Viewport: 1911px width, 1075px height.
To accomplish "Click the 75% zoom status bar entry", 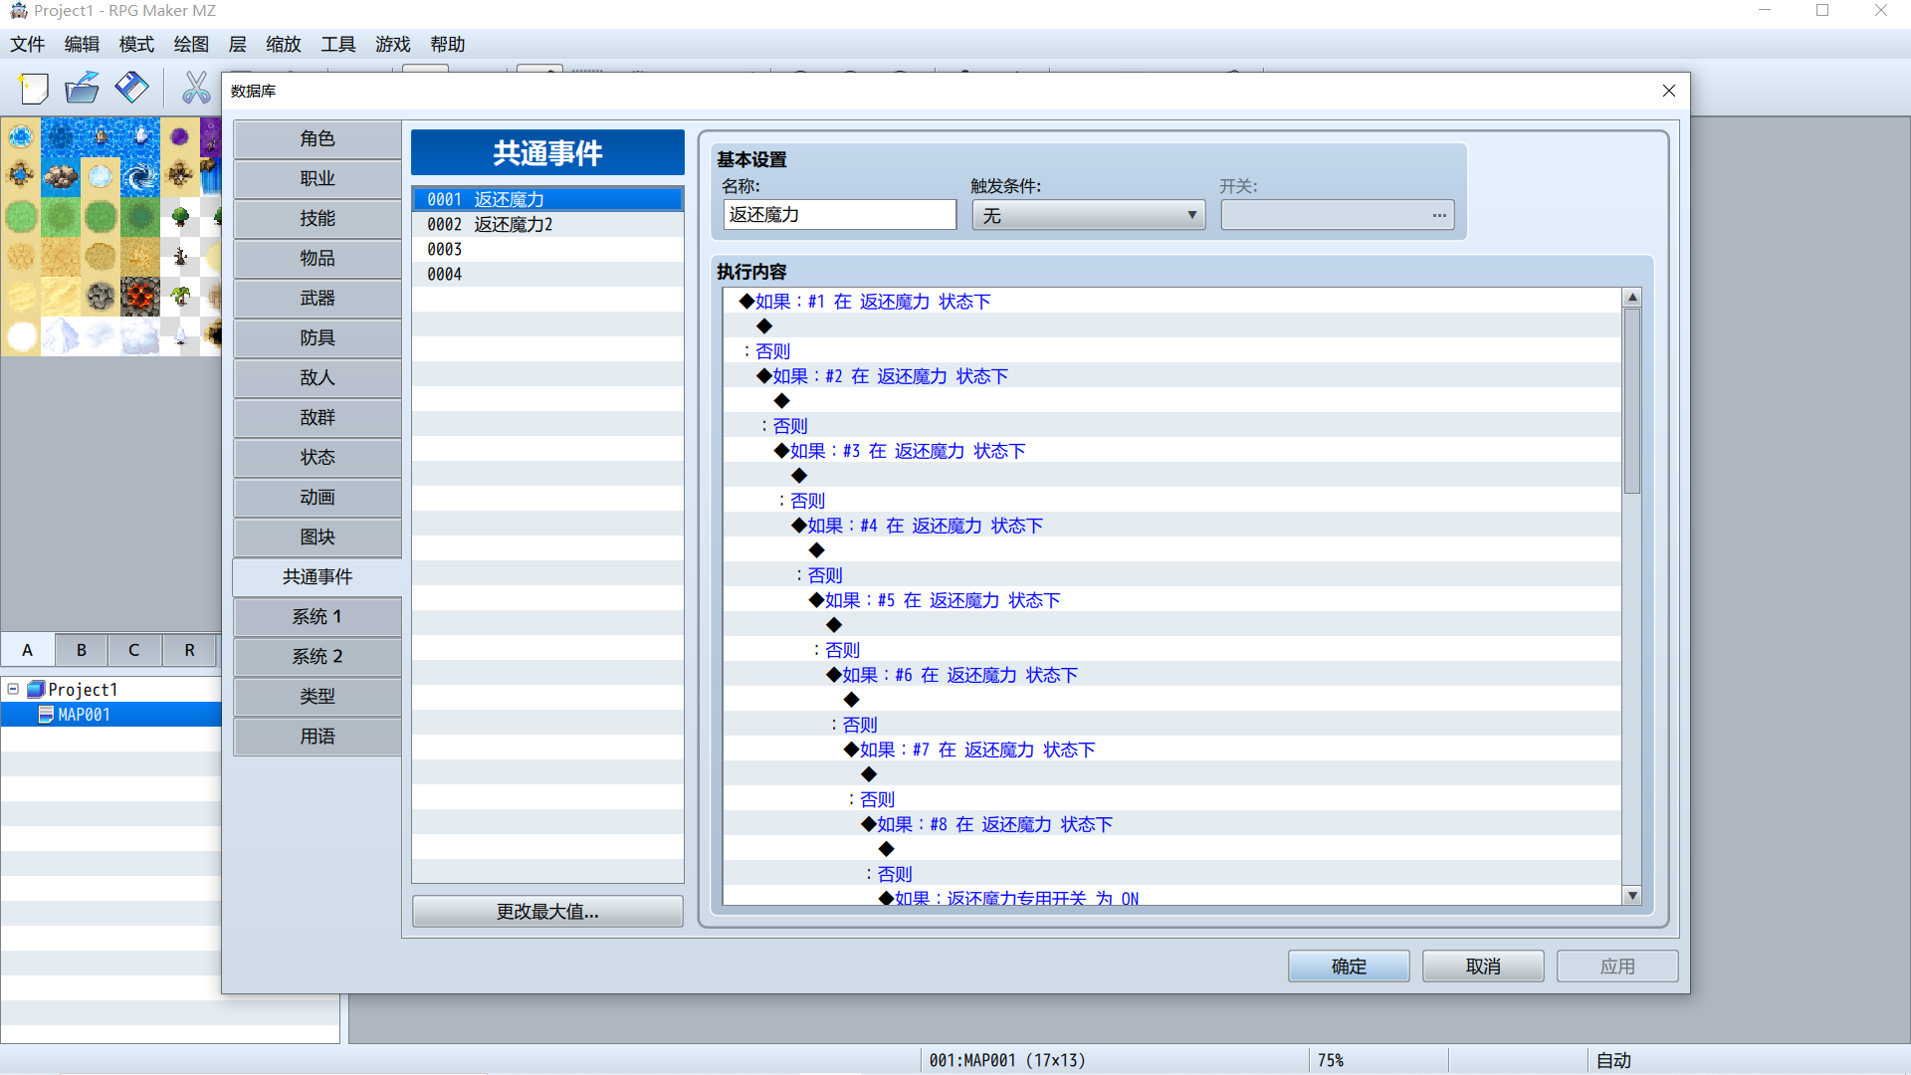I will pos(1331,1060).
